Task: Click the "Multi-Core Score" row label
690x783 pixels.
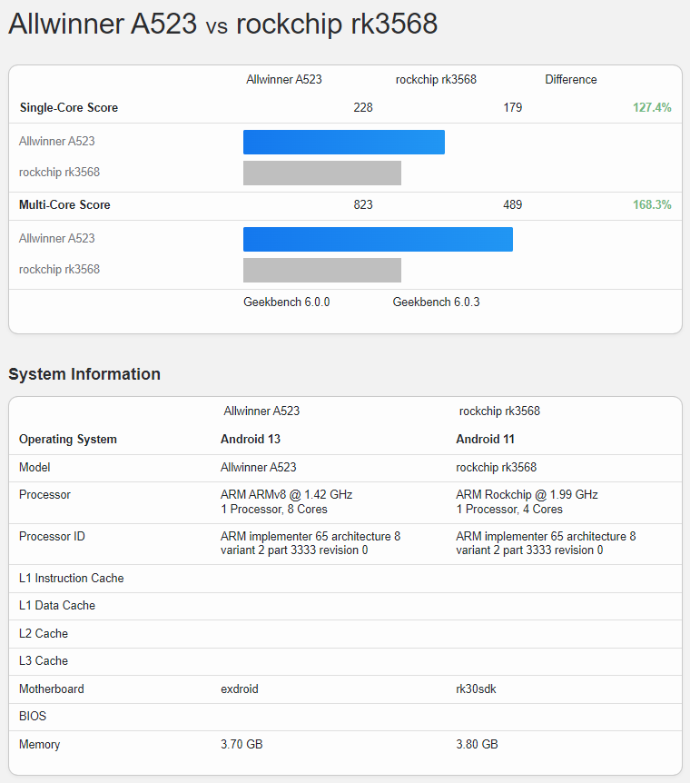Action: pyautogui.click(x=64, y=204)
